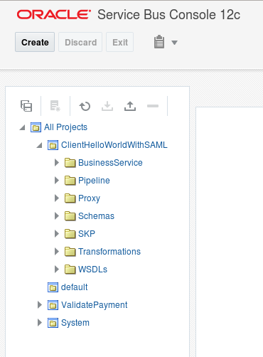
Task: Click the Pipeline folder icon
Action: click(70, 181)
